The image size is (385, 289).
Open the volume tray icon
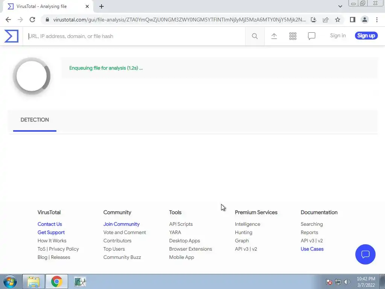pyautogui.click(x=347, y=282)
